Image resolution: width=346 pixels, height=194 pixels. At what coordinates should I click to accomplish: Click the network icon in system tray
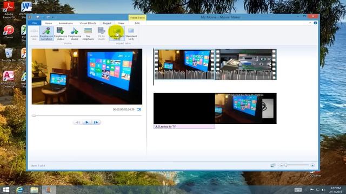click(318, 190)
